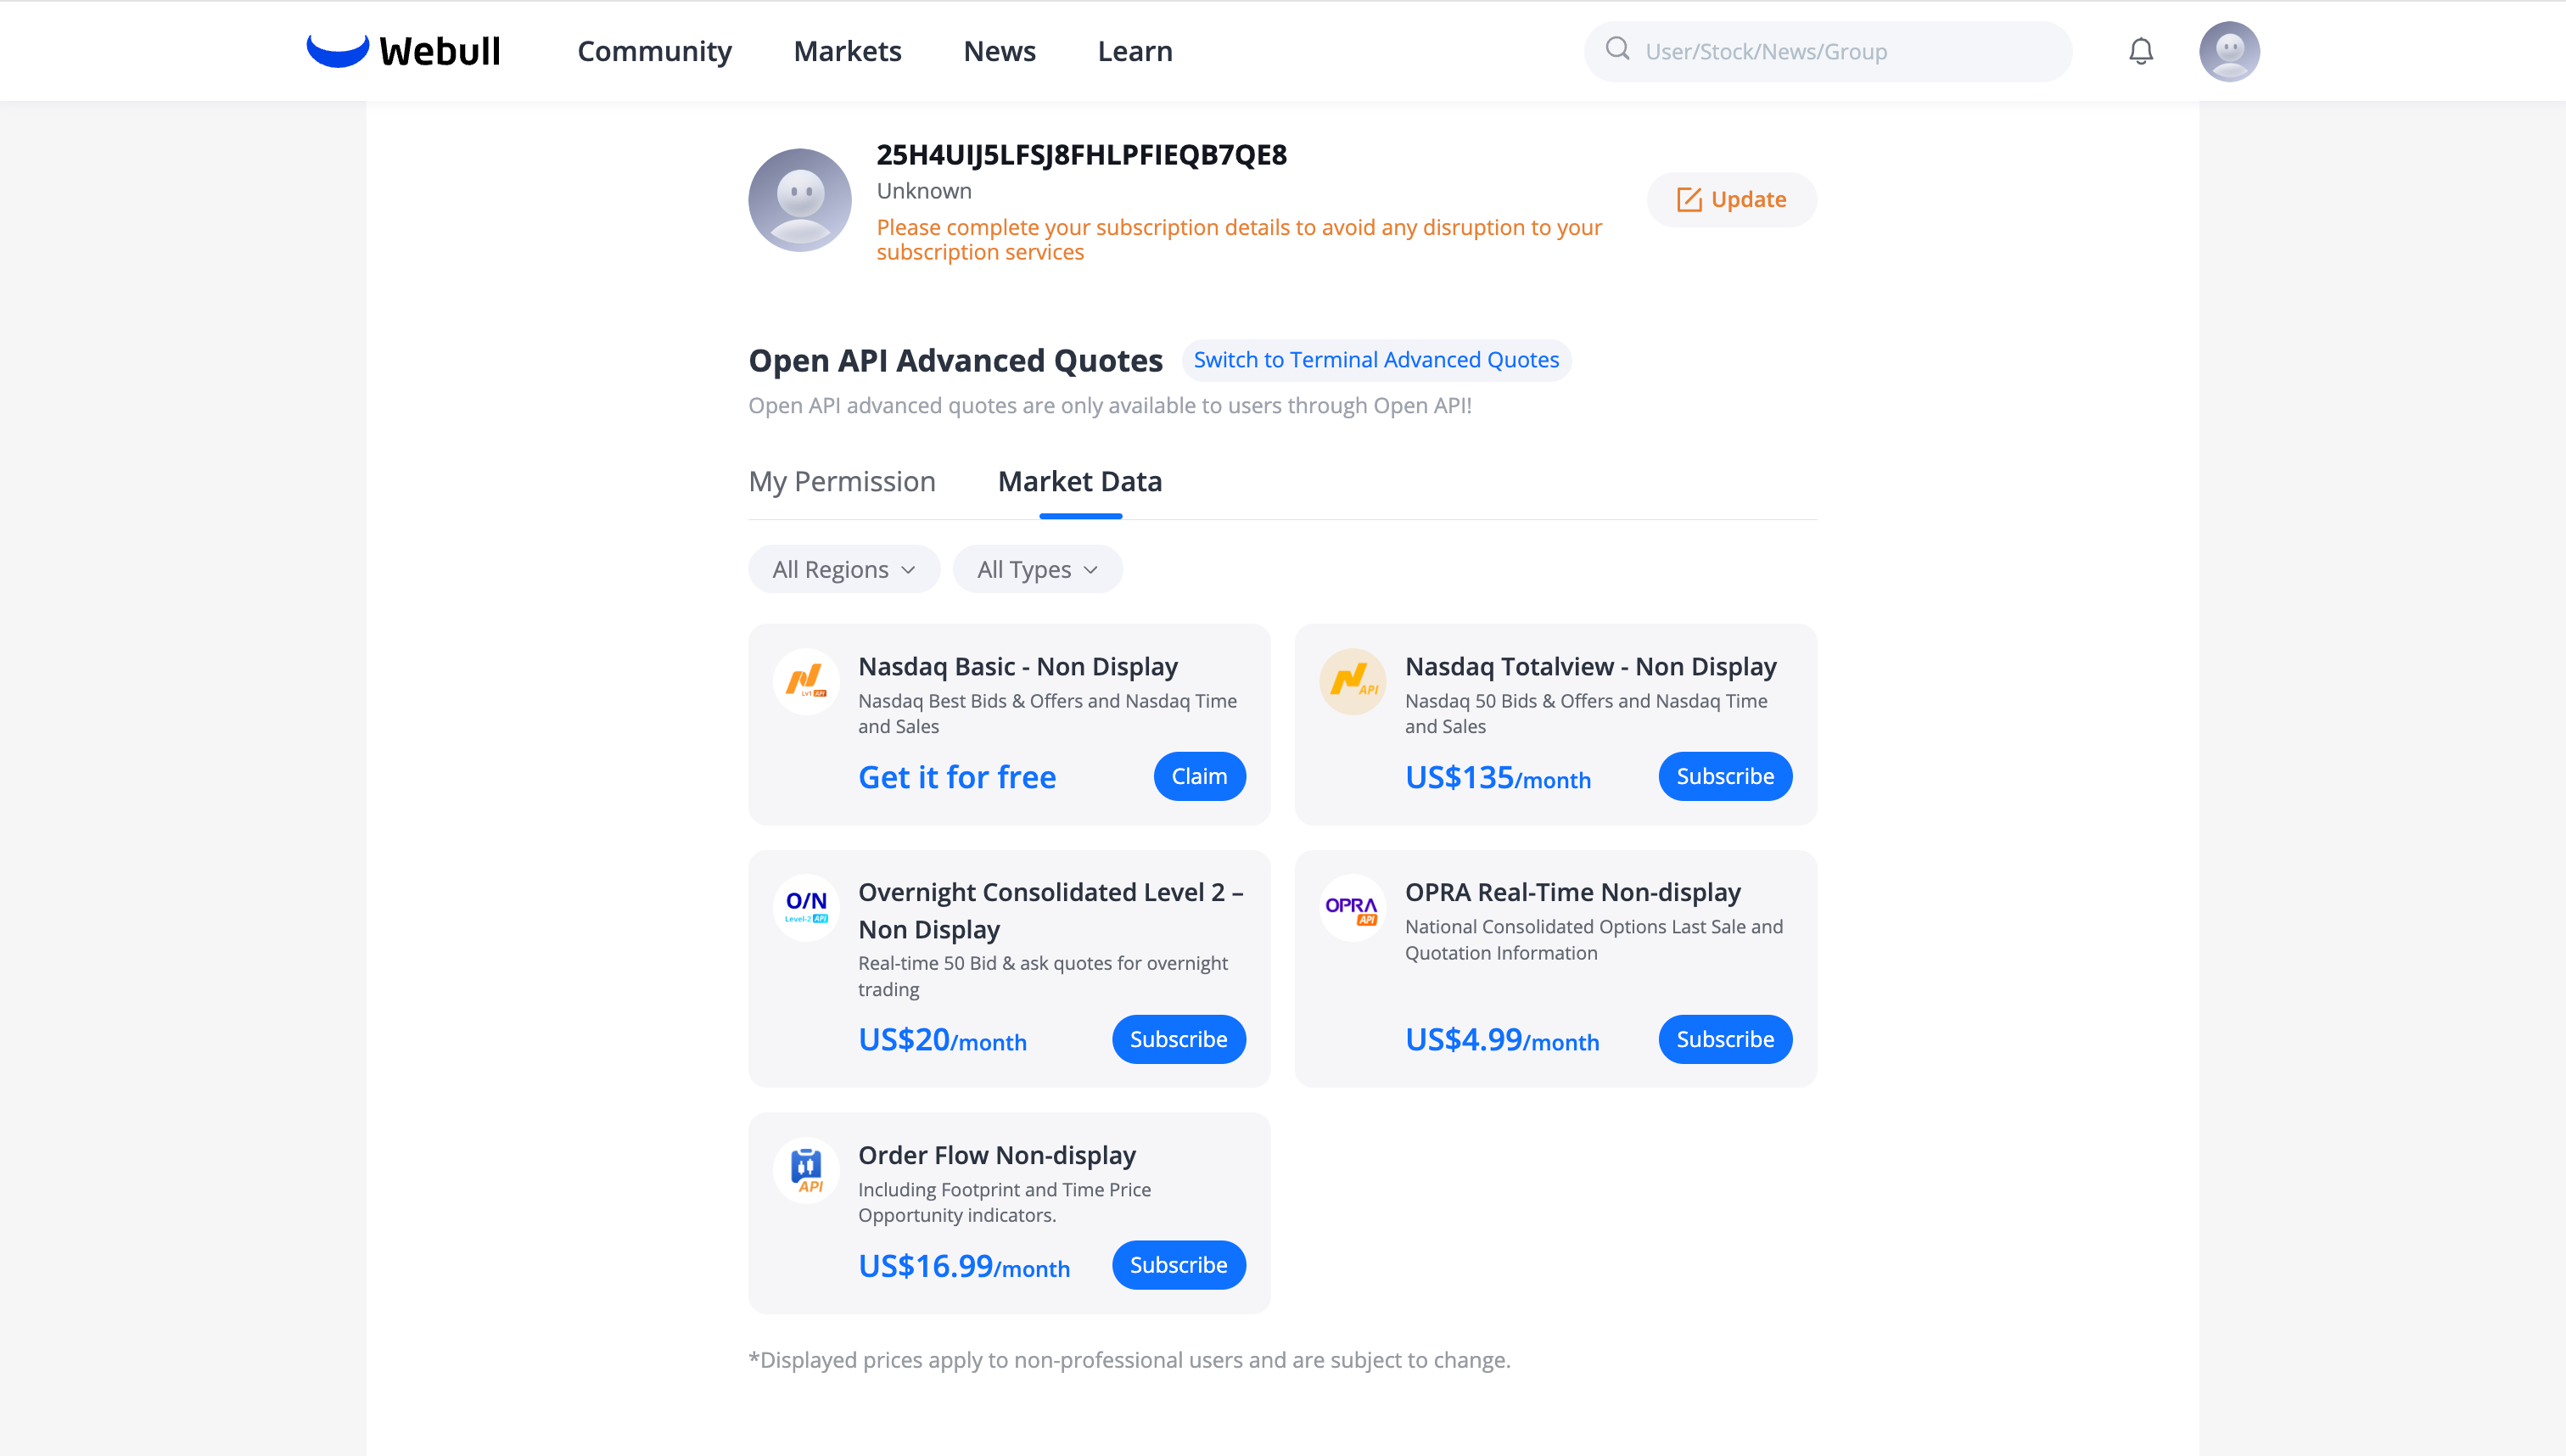Viewport: 2566px width, 1456px height.
Task: Click the OPRA API product icon
Action: [1352, 908]
